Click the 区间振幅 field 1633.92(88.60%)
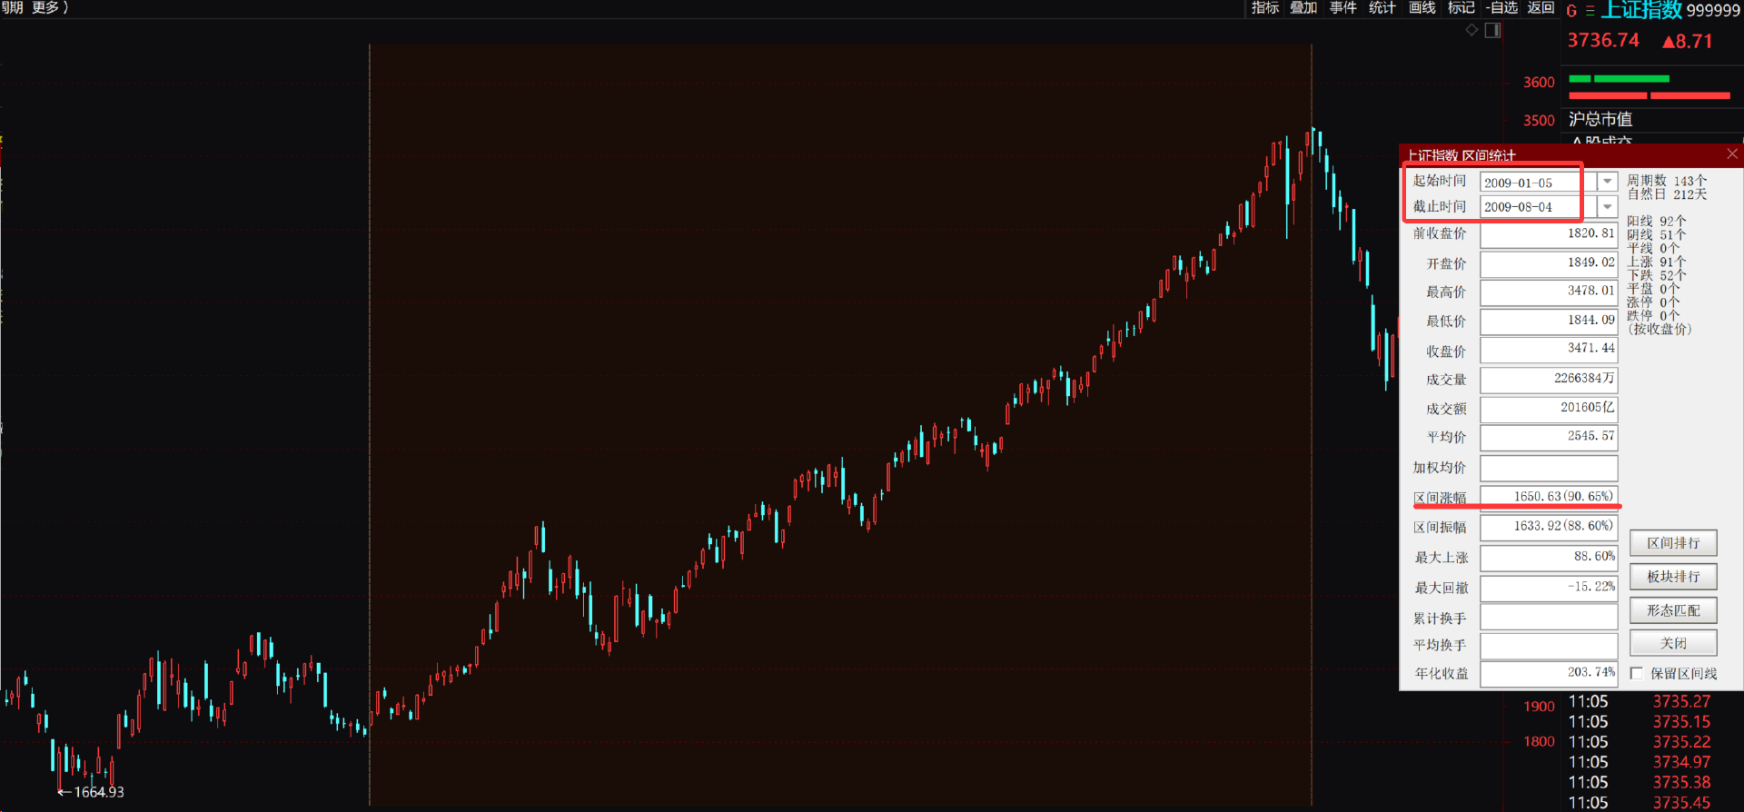1744x812 pixels. (1549, 527)
